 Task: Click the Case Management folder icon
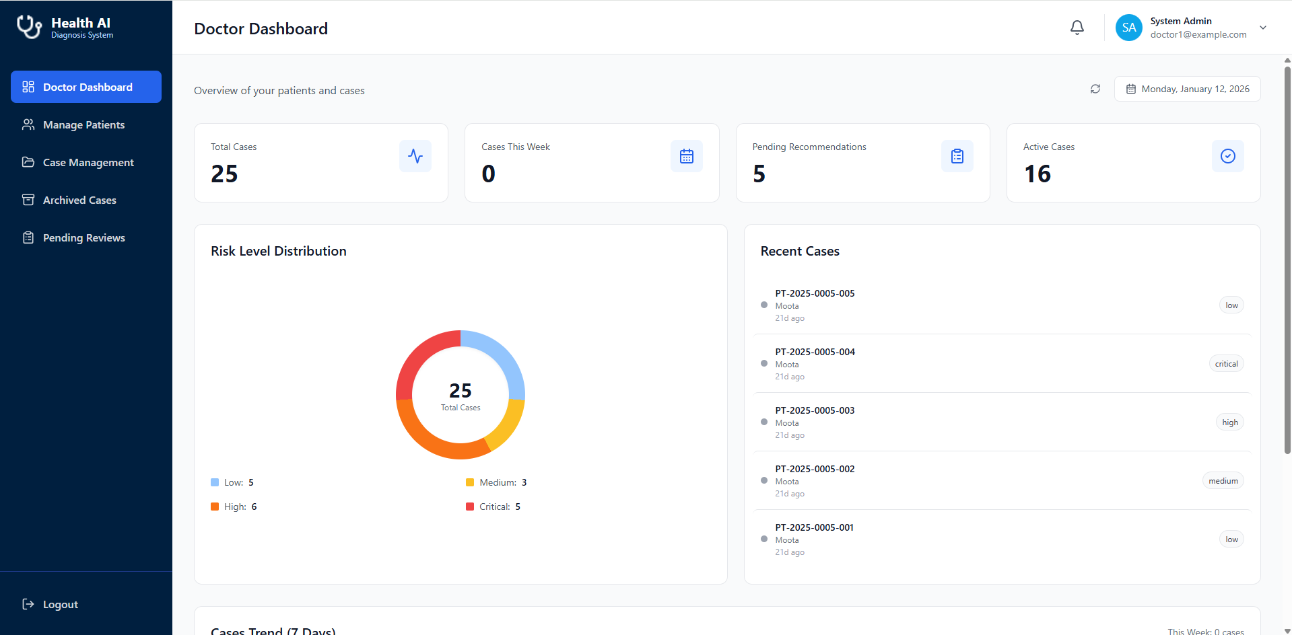[28, 162]
